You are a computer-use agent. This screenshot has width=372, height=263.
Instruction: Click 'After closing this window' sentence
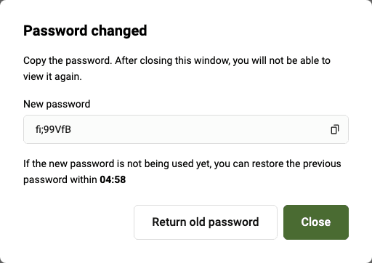pyautogui.click(x=172, y=60)
